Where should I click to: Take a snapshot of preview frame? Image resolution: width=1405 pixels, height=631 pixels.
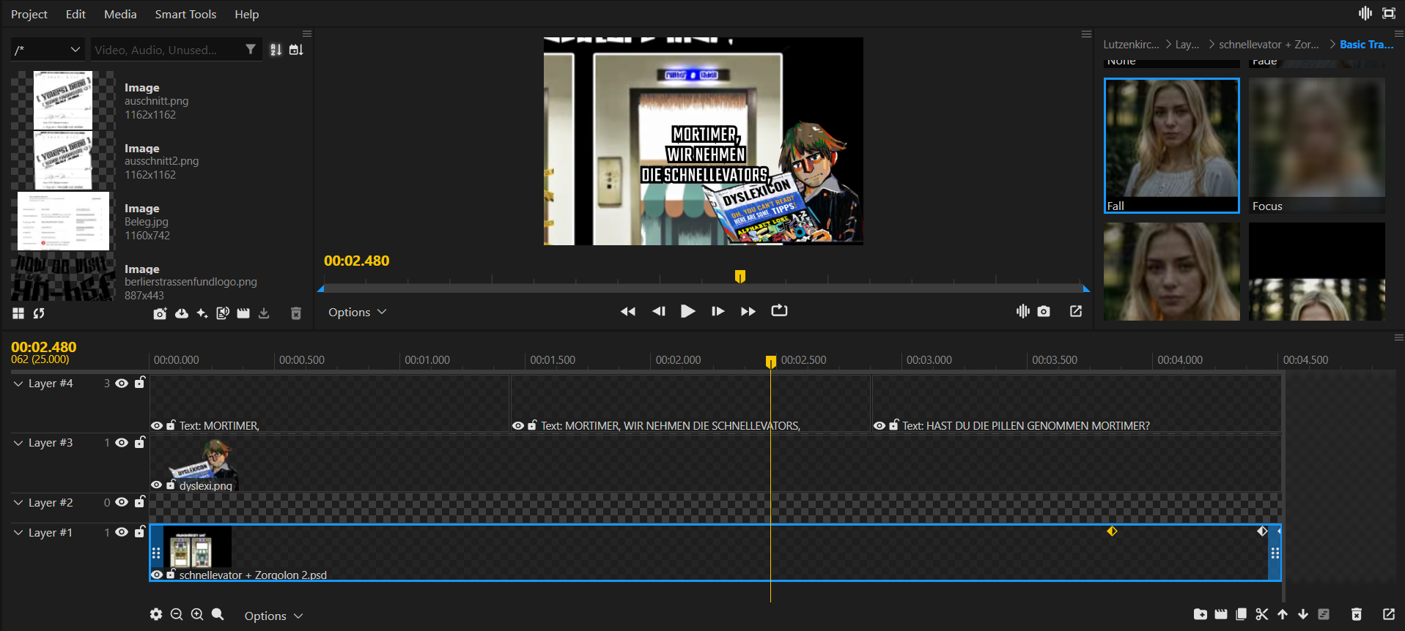[x=1044, y=311]
